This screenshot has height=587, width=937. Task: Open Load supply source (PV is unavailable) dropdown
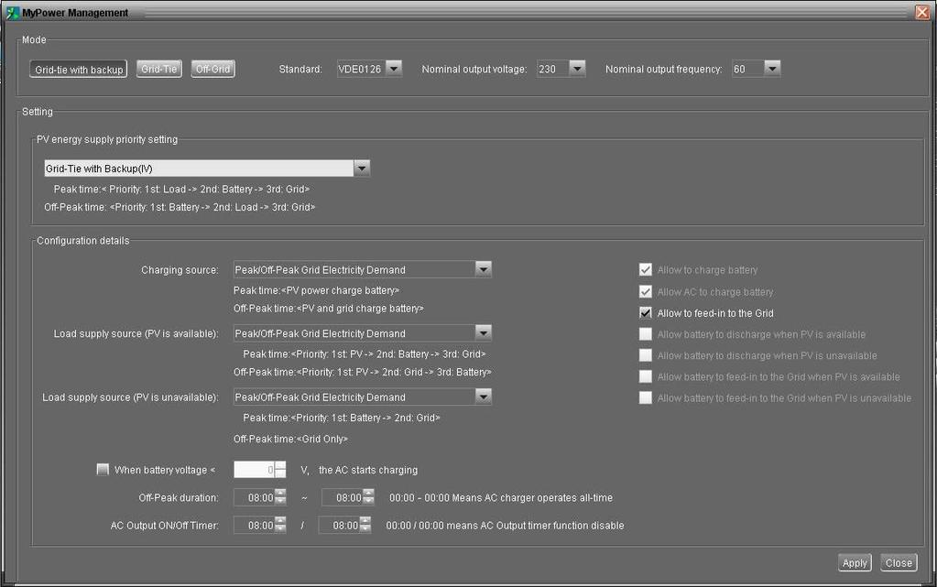pos(484,397)
